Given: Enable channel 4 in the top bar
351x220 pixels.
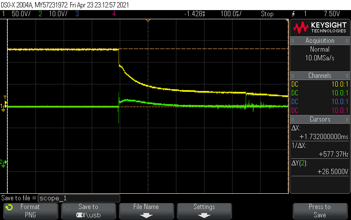Looking at the screenshot, I should click(114, 14).
